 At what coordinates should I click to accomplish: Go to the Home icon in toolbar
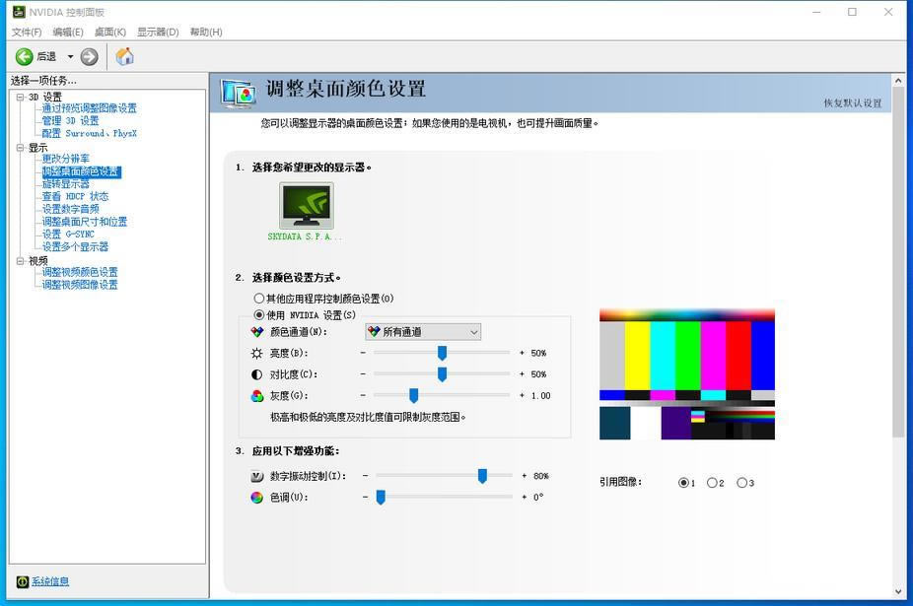124,56
